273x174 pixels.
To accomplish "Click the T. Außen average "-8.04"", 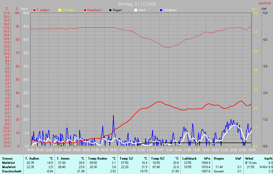I will (x=50, y=171).
